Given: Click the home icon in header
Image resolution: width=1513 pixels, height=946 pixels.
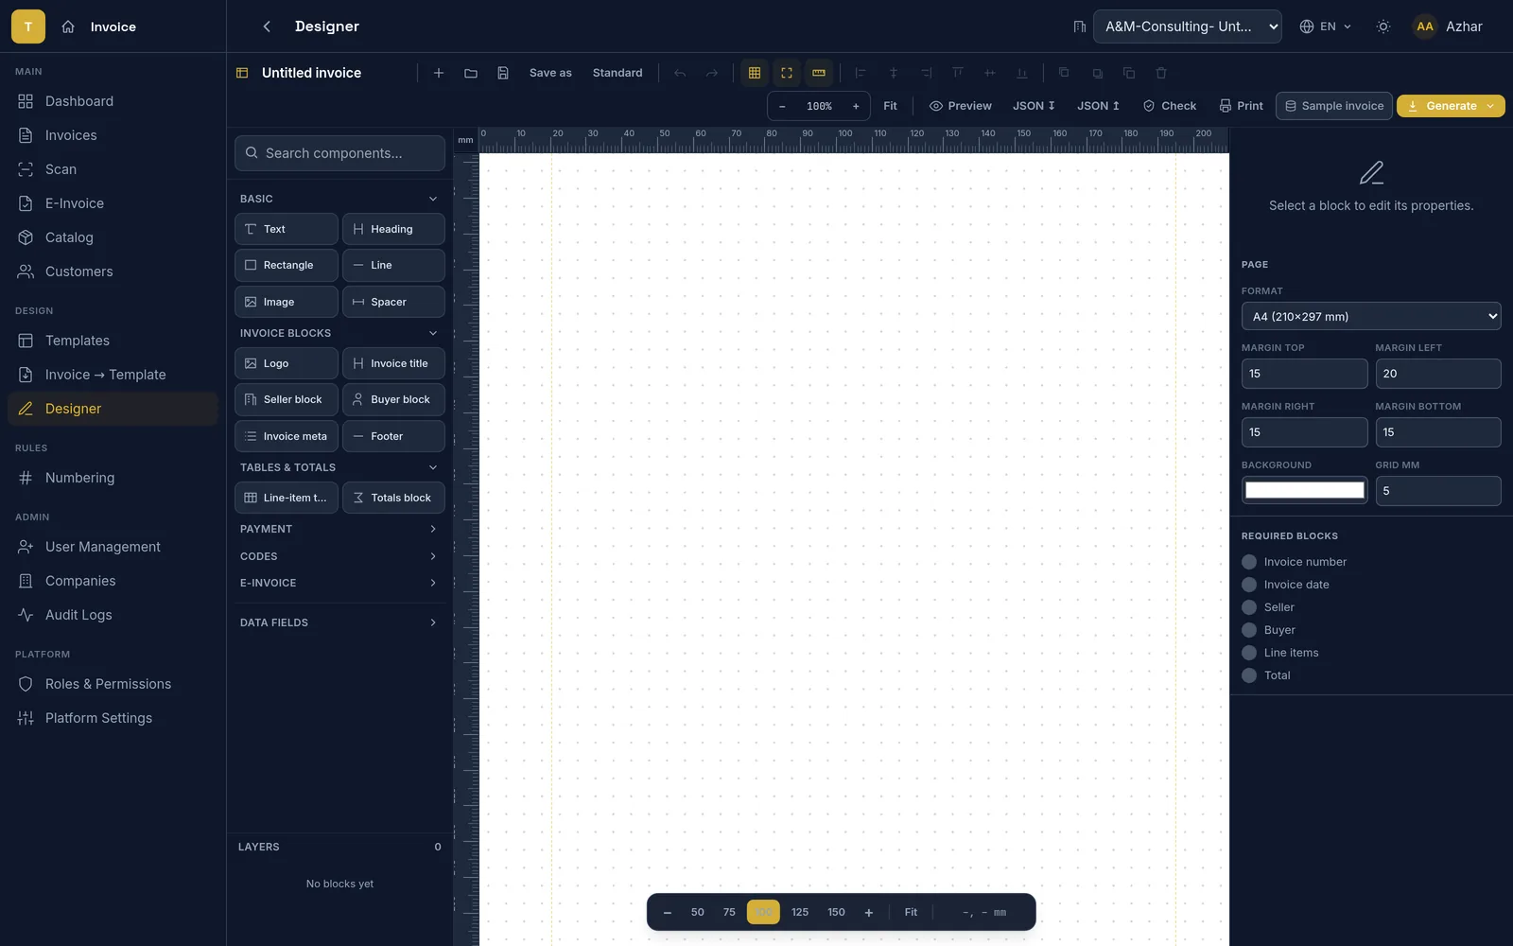Looking at the screenshot, I should tap(68, 26).
